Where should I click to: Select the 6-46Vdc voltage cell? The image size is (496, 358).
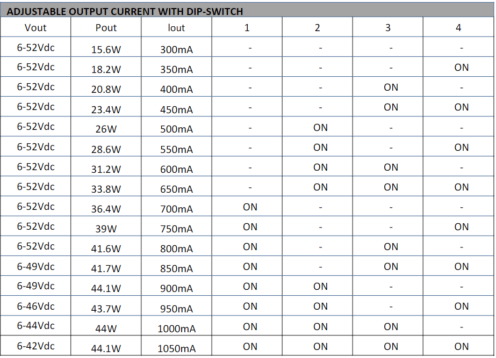click(35, 306)
